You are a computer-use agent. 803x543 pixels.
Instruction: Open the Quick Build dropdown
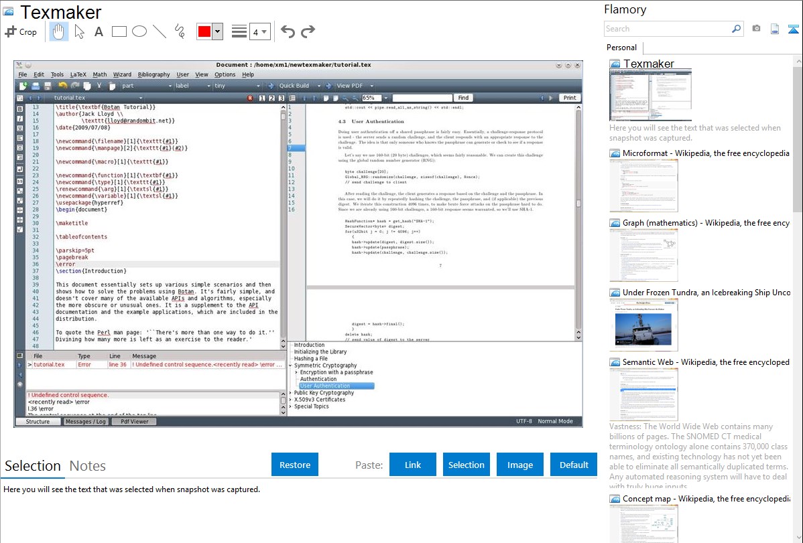[x=318, y=86]
